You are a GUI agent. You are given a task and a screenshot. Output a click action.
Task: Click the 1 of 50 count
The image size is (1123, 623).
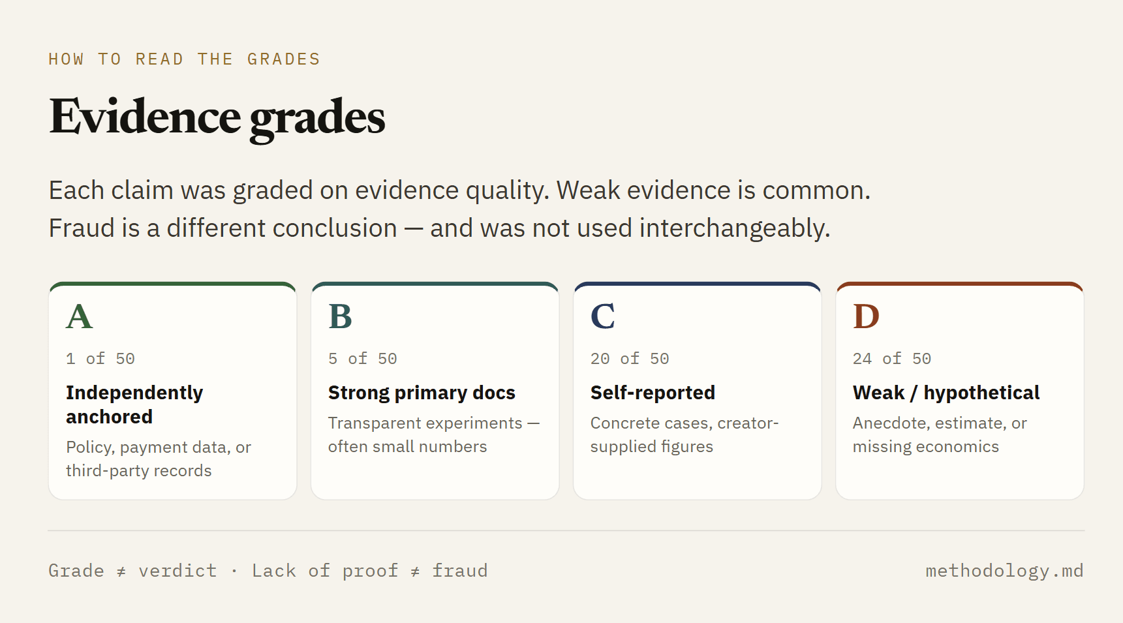(x=100, y=359)
